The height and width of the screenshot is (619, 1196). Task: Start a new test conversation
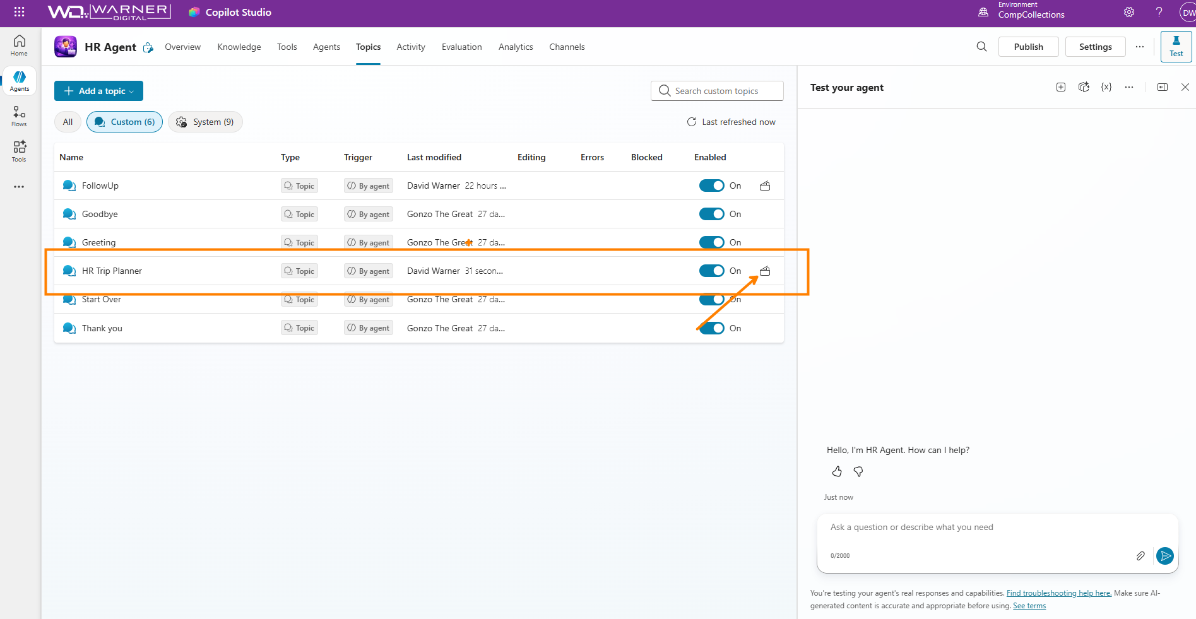pos(1061,87)
